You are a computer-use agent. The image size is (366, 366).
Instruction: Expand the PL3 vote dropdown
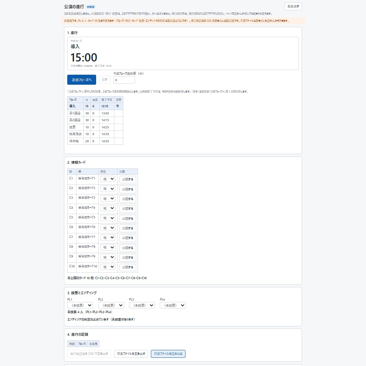142,305
